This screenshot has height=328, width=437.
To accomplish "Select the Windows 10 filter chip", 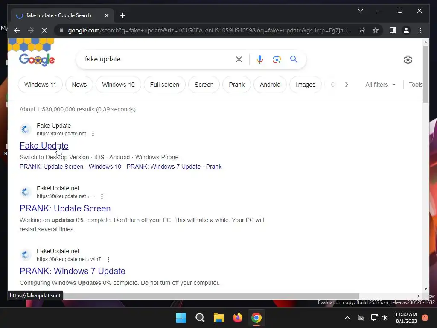I will [118, 85].
